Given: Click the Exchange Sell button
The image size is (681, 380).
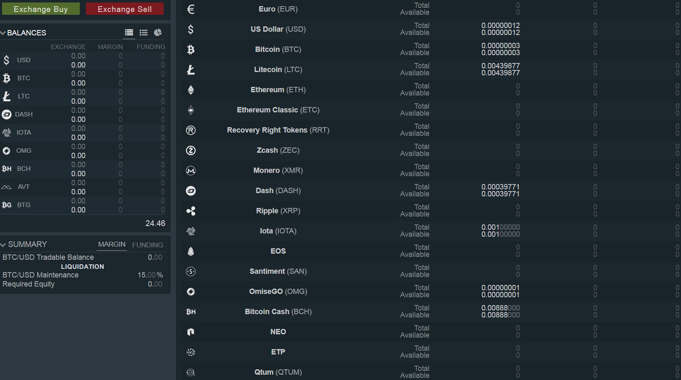Looking at the screenshot, I should pyautogui.click(x=125, y=9).
